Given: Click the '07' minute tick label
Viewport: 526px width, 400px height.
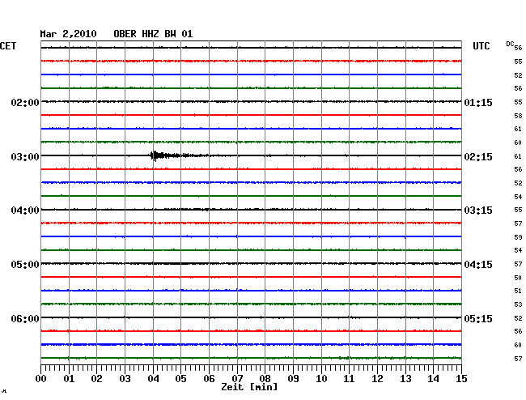Looking at the screenshot, I should [237, 379].
